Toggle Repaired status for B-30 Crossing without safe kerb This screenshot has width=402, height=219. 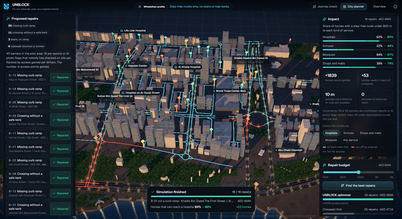pyautogui.click(x=60, y=178)
